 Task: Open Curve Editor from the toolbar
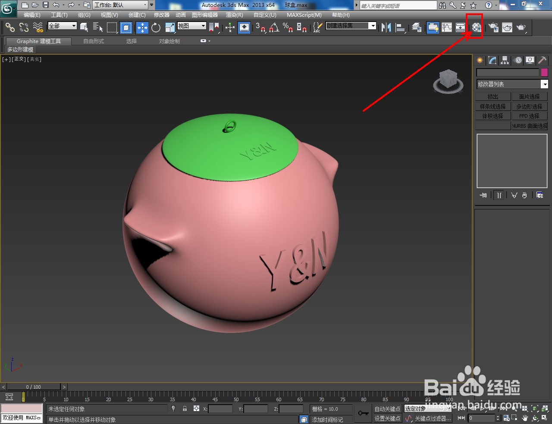[446, 28]
